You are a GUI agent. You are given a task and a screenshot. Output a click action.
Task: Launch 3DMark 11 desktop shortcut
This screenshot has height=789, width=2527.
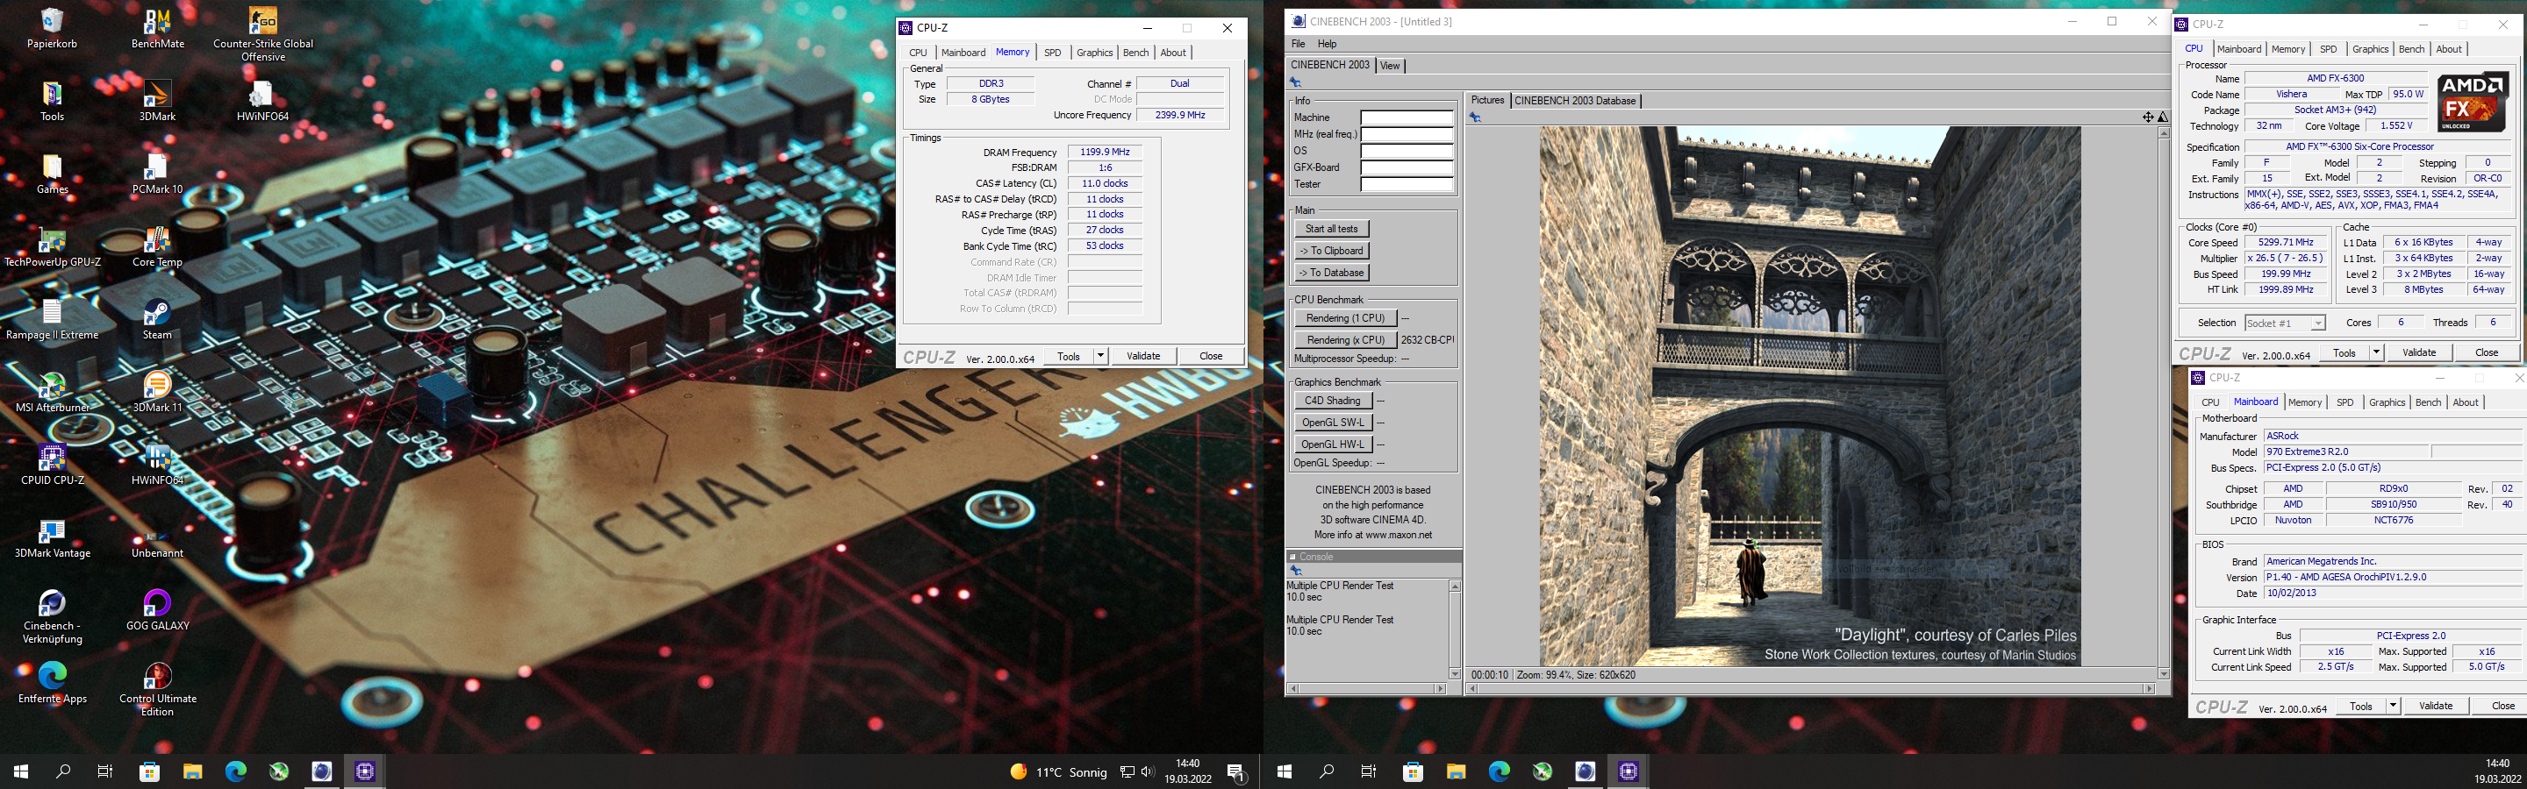click(x=157, y=392)
